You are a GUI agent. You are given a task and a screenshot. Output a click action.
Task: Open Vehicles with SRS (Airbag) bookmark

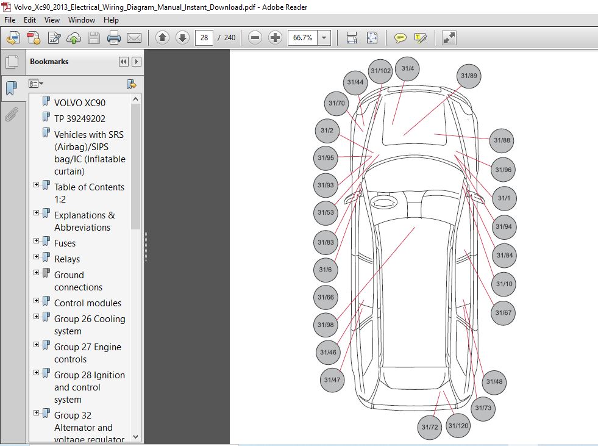tap(90, 153)
